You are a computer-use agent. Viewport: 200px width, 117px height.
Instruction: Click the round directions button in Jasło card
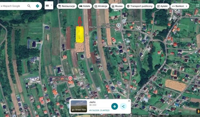(x=114, y=106)
